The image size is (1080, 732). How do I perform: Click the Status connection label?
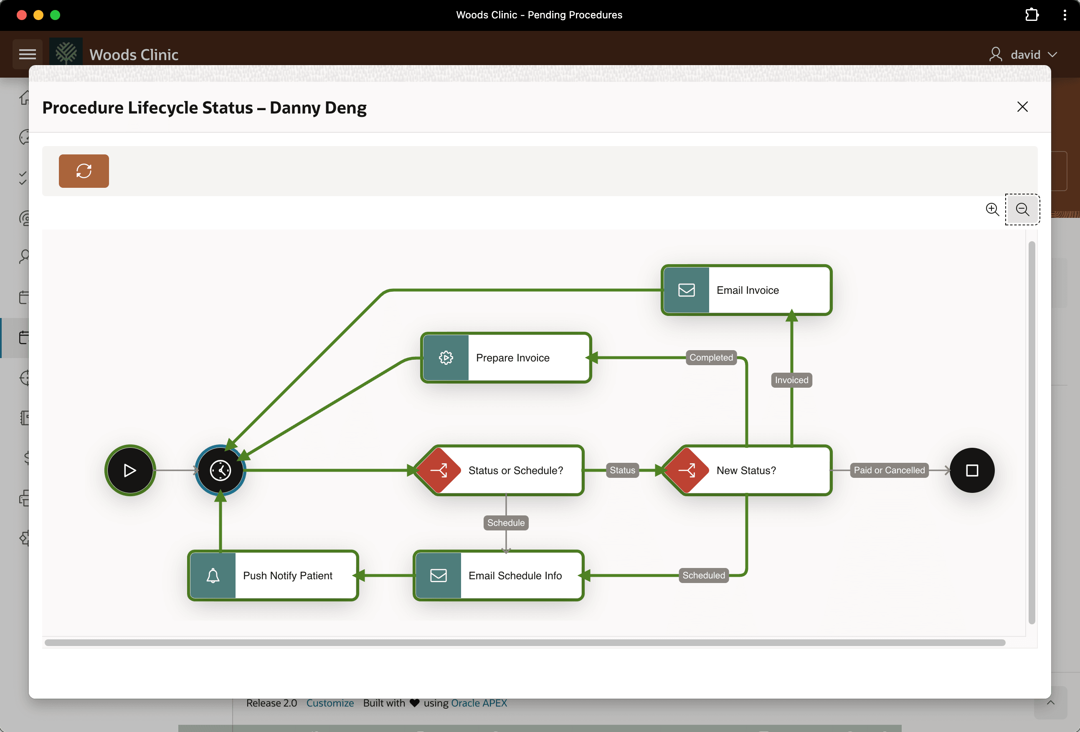pos(622,470)
